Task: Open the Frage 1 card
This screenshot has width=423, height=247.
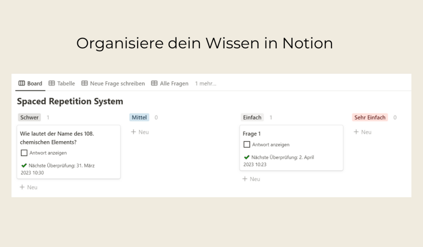Action: pos(291,148)
